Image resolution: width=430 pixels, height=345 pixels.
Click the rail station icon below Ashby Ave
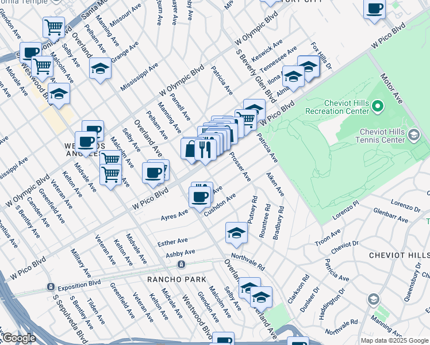(x=181, y=264)
